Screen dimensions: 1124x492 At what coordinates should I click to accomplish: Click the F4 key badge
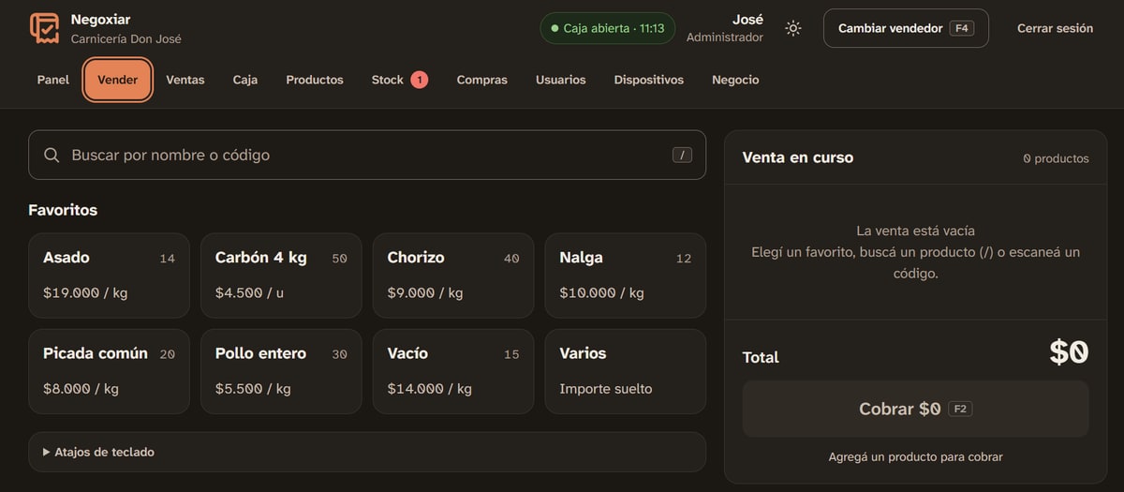click(x=961, y=28)
